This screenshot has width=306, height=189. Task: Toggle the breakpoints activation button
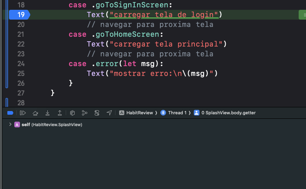click(10, 113)
